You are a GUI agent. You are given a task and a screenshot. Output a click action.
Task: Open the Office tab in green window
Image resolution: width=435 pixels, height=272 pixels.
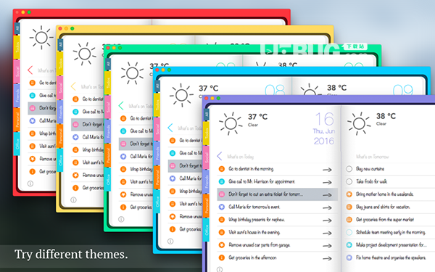click(107, 179)
